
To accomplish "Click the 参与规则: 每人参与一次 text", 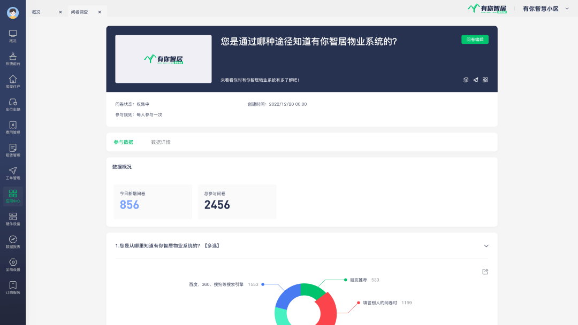I will 139,115.
